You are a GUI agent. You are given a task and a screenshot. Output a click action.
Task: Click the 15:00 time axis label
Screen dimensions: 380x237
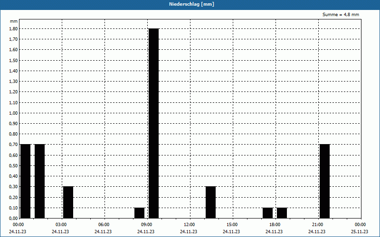[232, 225]
